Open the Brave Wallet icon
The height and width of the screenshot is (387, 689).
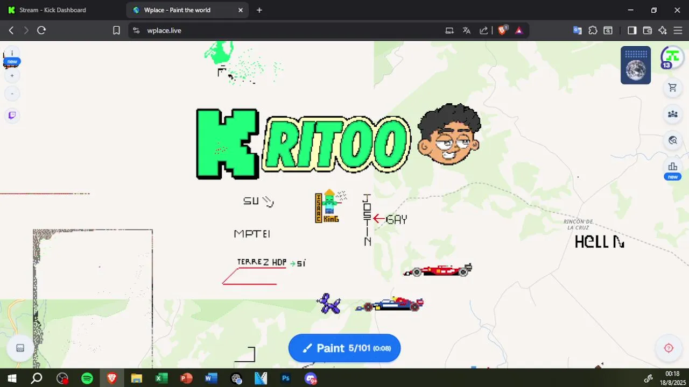point(648,31)
